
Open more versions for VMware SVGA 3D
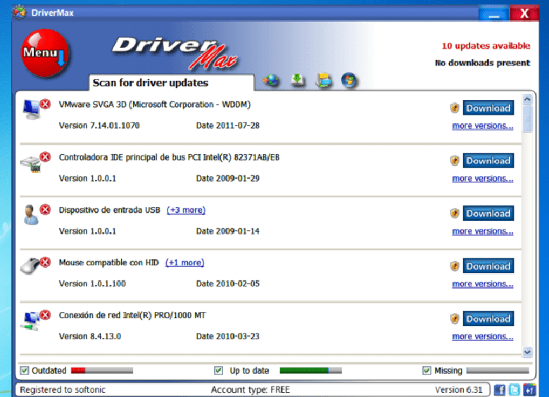(482, 126)
